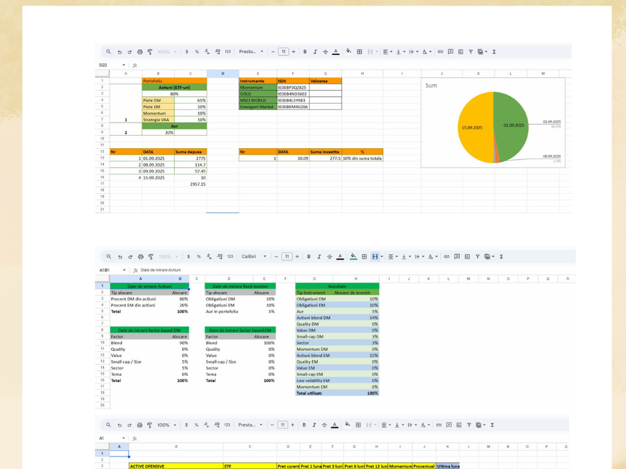Screen dimensions: 626x469
Task: Click the borders icon in the Sum chart sheet toolbar
Action: pos(359,52)
